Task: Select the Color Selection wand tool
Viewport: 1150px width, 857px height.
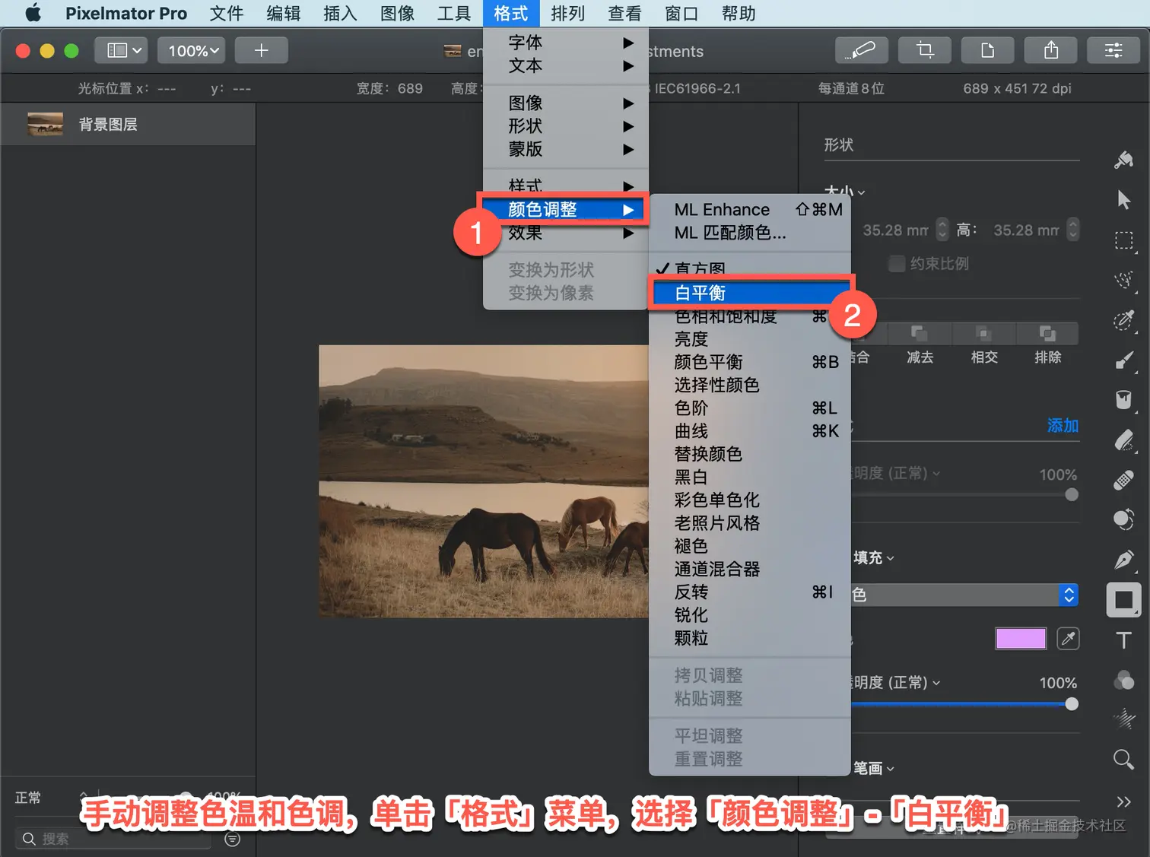Action: 1123,320
